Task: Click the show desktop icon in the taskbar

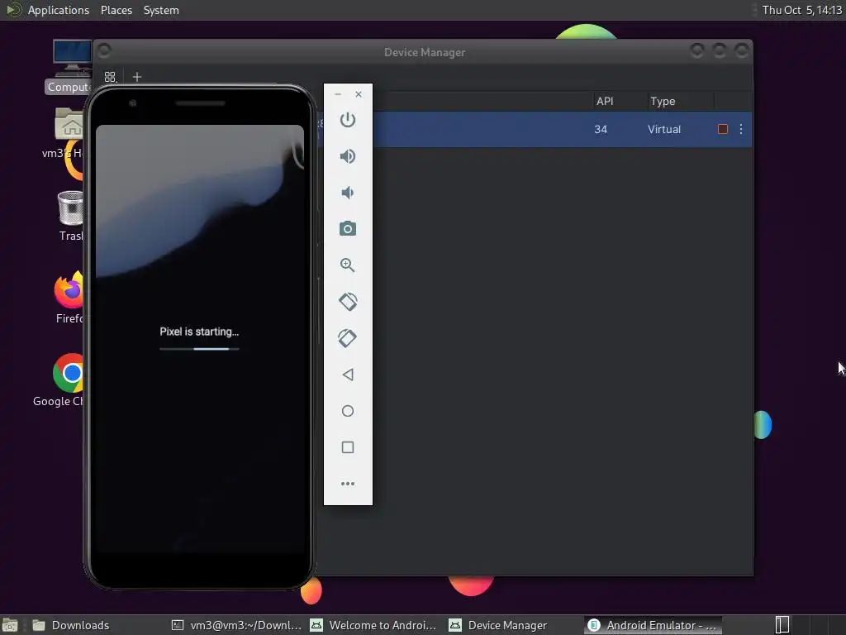Action: (x=10, y=625)
